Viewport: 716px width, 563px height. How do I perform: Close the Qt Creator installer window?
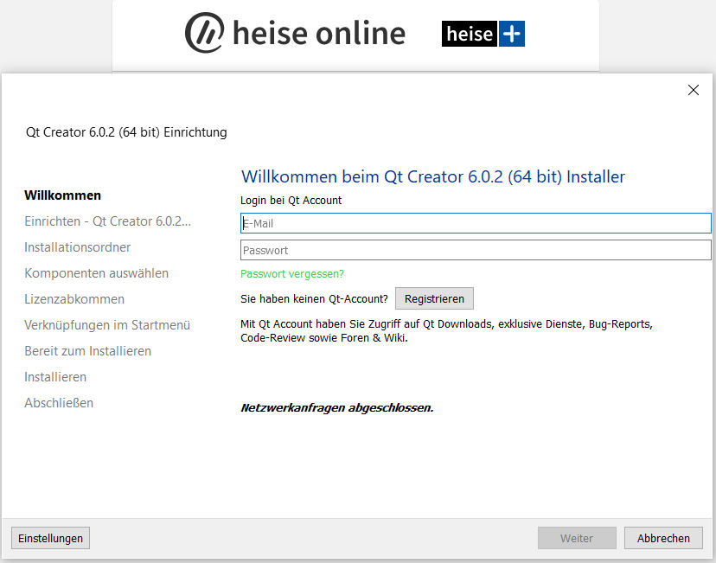(694, 90)
